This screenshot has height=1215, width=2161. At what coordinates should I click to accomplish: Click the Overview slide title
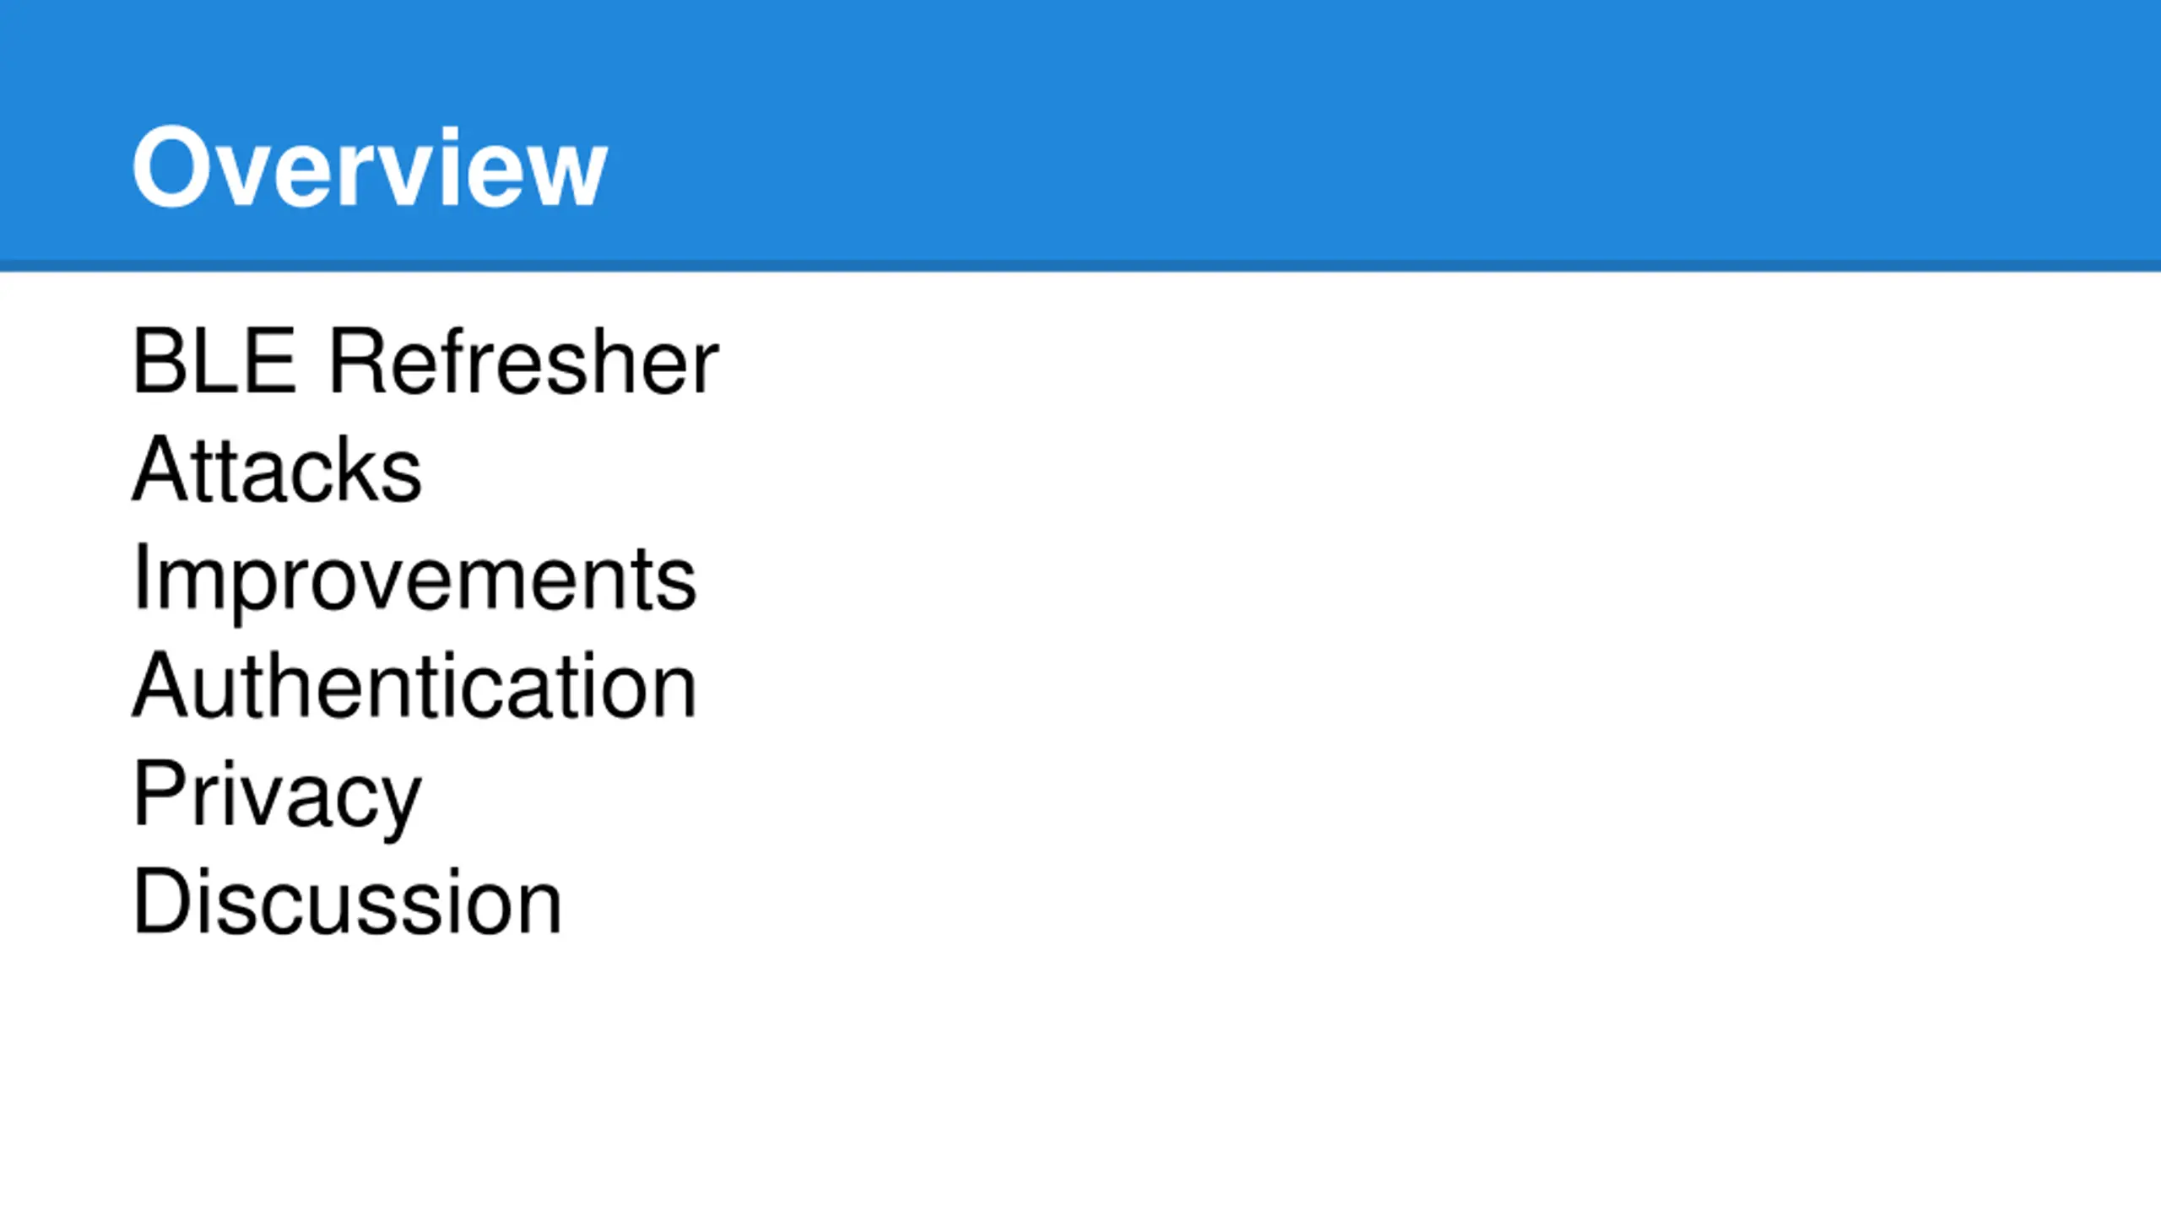click(370, 167)
